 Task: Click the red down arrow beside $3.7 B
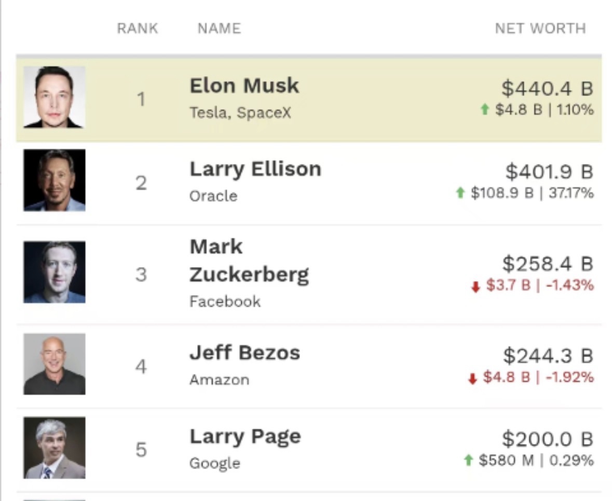pos(475,286)
